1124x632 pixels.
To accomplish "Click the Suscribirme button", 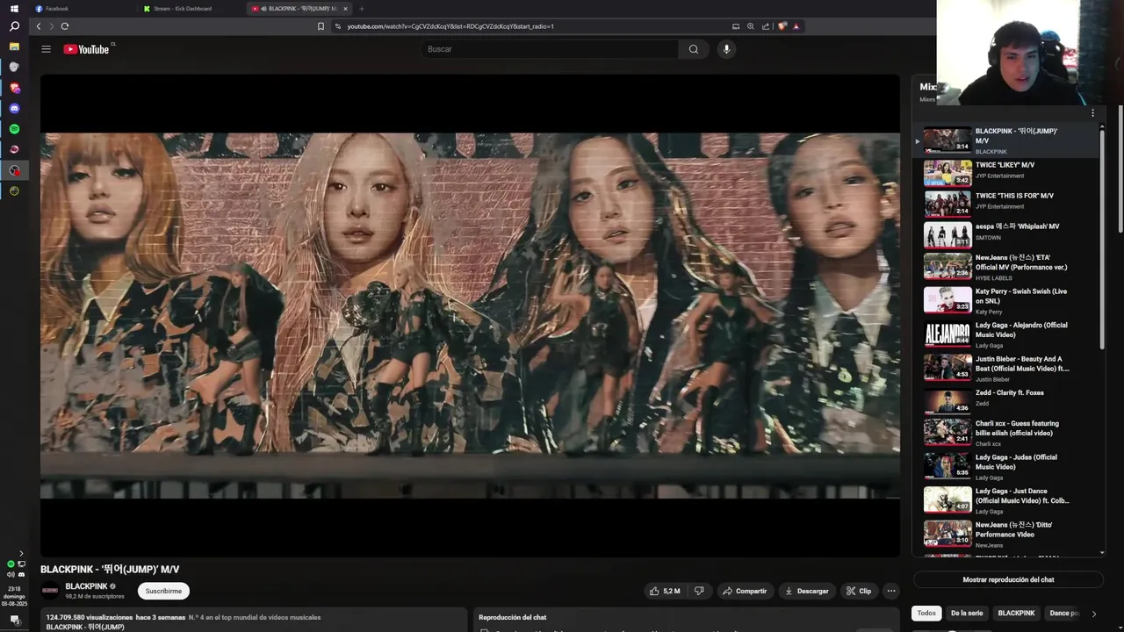I will (163, 591).
